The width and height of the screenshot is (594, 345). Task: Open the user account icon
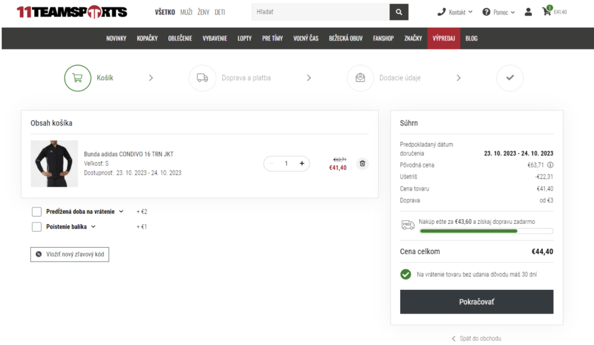tap(528, 12)
